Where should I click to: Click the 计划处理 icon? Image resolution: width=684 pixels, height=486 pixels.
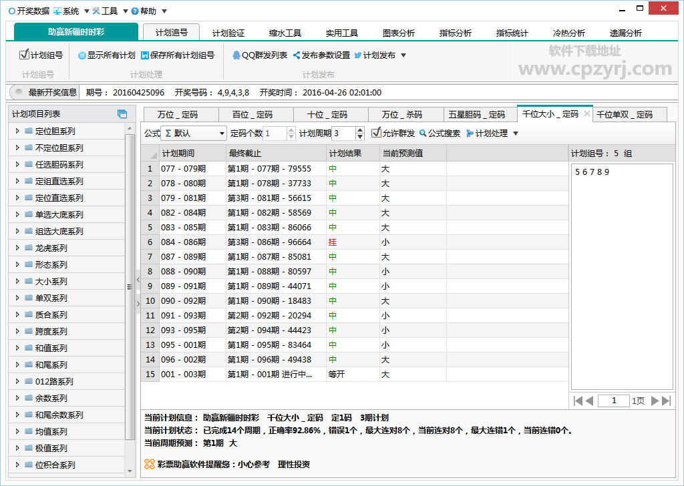pyautogui.click(x=470, y=134)
